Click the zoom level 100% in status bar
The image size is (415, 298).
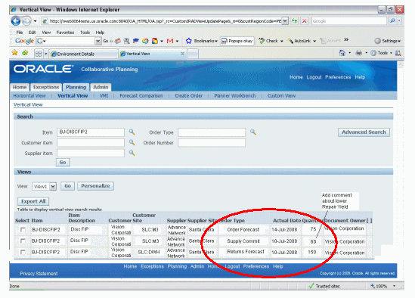[x=381, y=286]
